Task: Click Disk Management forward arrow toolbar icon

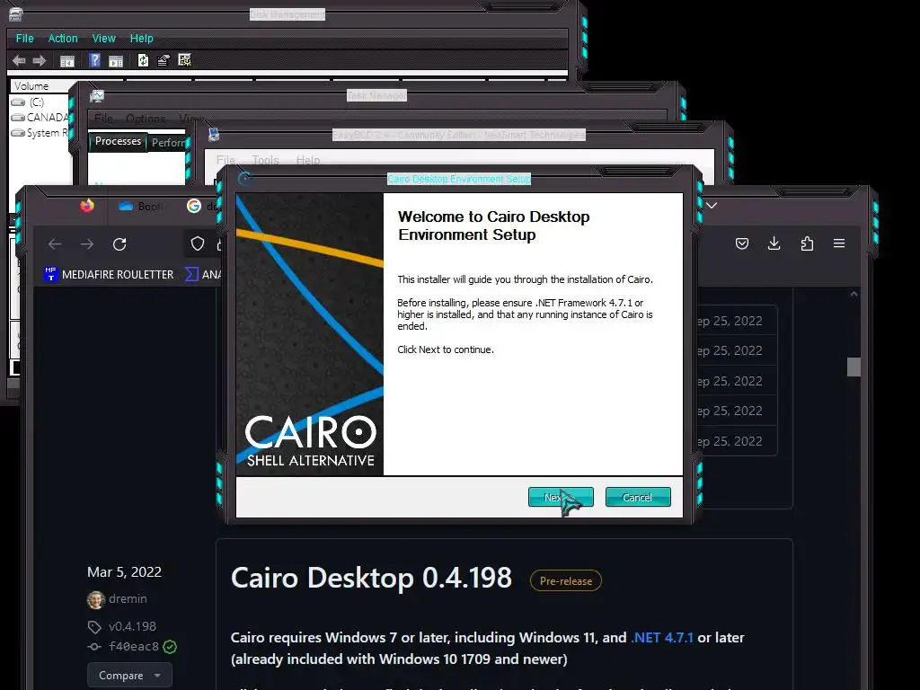Action: tap(40, 60)
